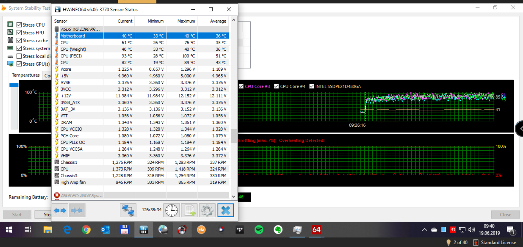Click the Overheating Detected warning text
This screenshot has width=523, height=247.
tap(302, 141)
